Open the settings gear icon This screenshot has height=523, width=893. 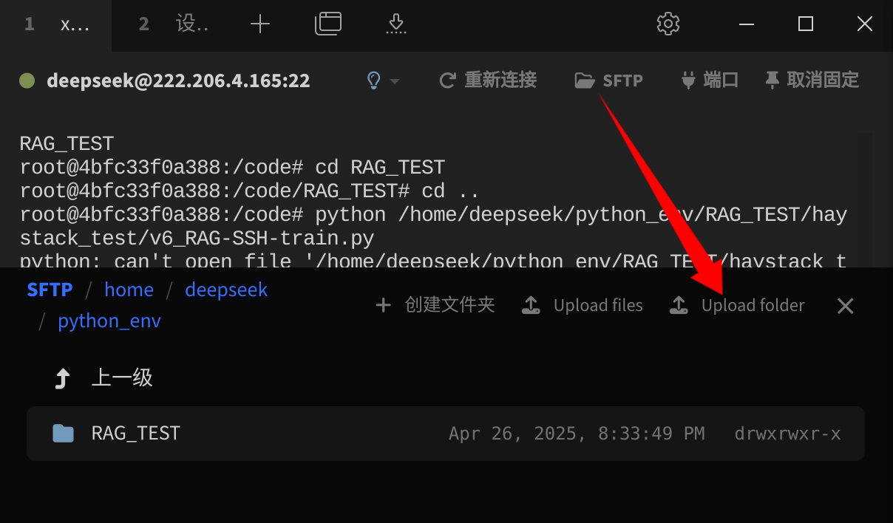point(668,24)
